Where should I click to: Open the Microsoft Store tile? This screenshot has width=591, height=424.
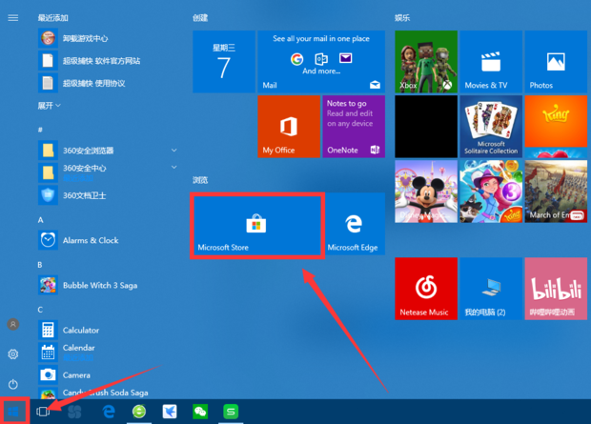[x=257, y=225]
